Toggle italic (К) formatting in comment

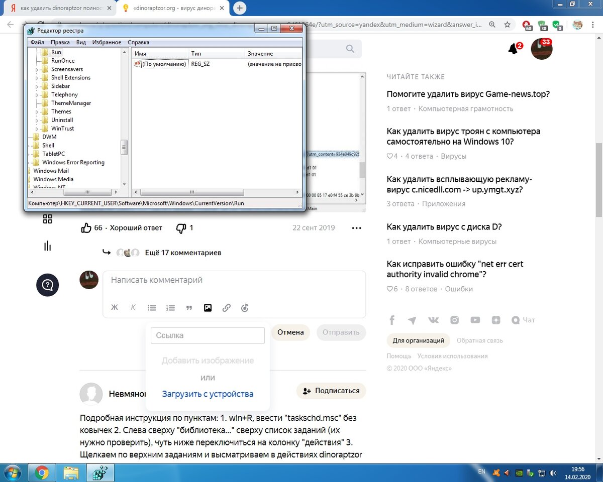[133, 308]
